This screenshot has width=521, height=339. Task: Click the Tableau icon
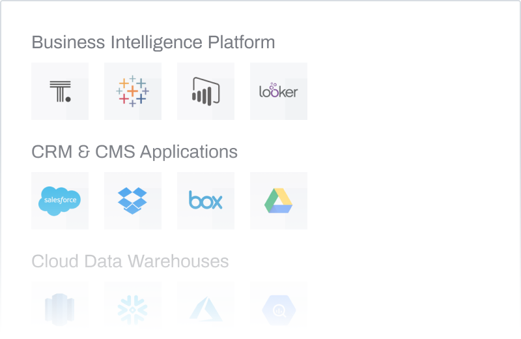[x=133, y=91]
